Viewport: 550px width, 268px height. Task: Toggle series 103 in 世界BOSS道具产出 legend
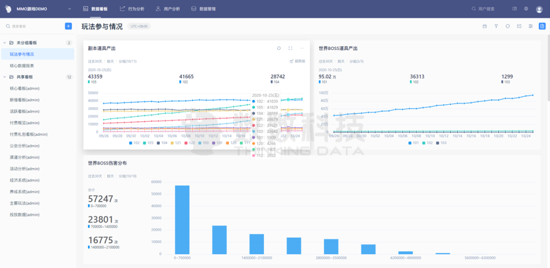441,143
